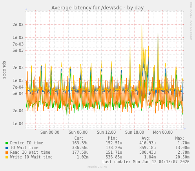This screenshot has width=195, height=171.
Task: Click the 'Min:' column header
Action: coord(113,138)
